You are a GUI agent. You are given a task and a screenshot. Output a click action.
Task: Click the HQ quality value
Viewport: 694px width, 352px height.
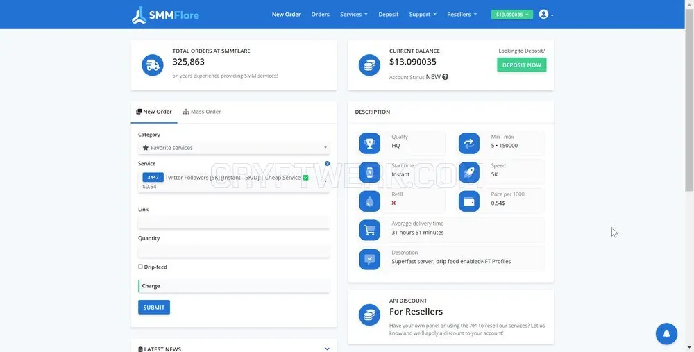[x=396, y=146]
